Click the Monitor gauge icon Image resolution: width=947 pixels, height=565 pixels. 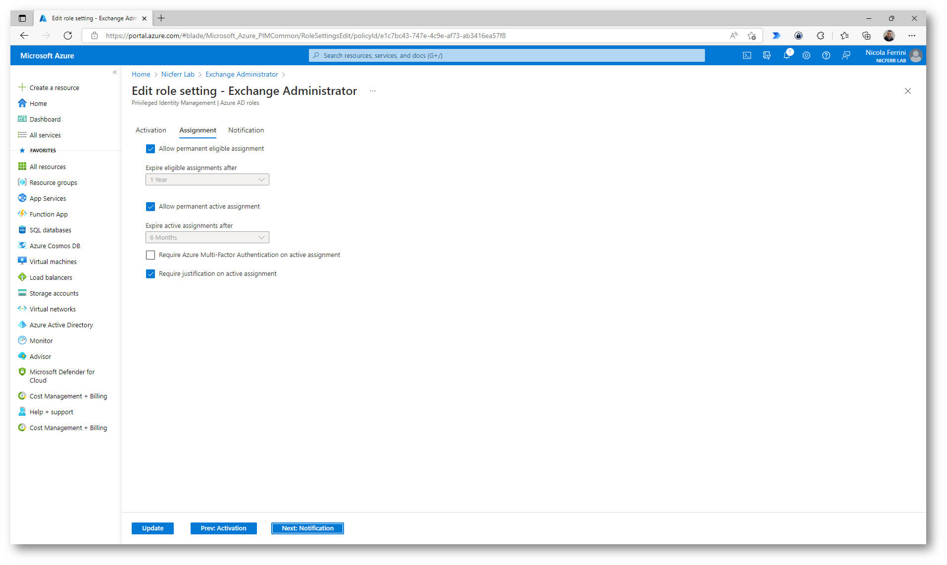coord(22,341)
